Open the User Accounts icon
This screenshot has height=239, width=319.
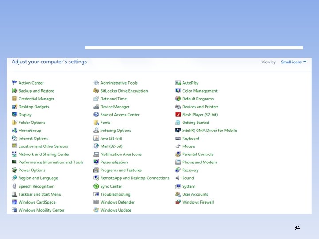click(x=178, y=194)
